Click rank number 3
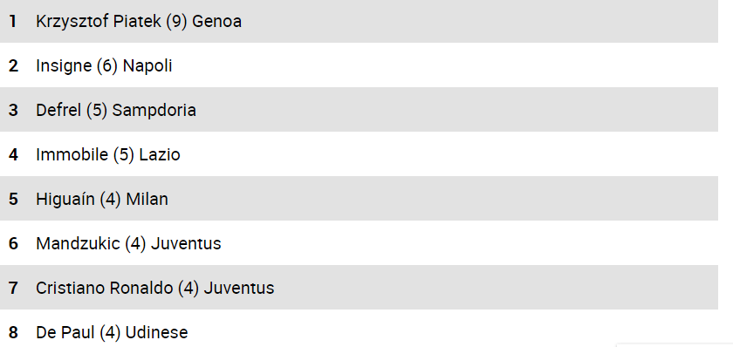Viewport: 733px width, 347px height. click(13, 110)
